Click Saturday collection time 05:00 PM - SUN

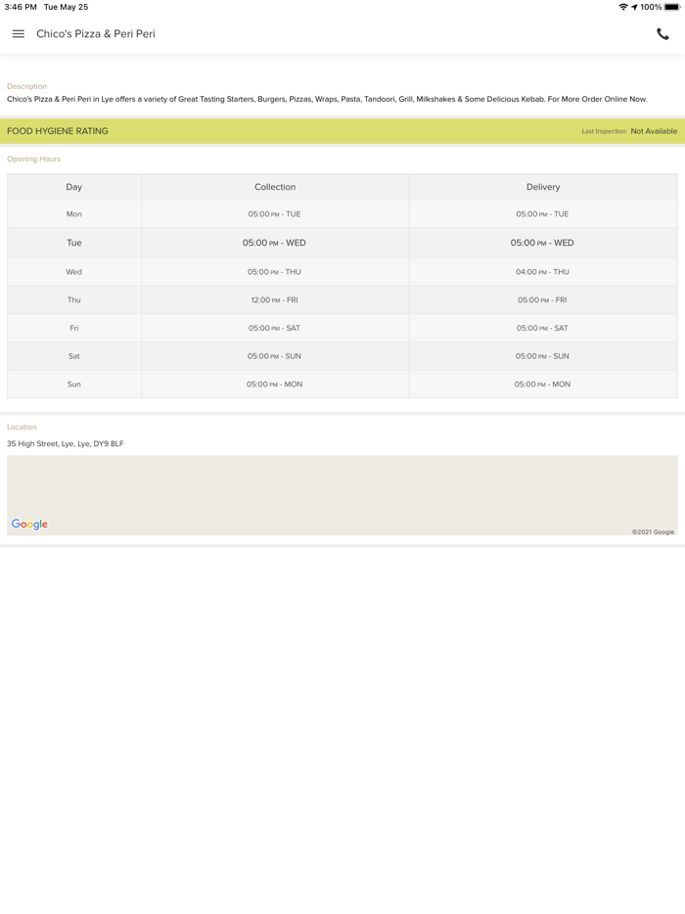(x=274, y=355)
